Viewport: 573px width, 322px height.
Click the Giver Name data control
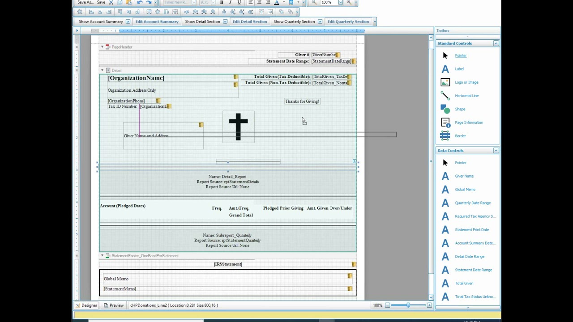[x=464, y=176]
